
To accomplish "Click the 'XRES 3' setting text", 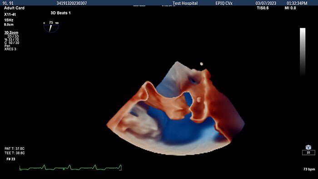I will click(10, 49).
